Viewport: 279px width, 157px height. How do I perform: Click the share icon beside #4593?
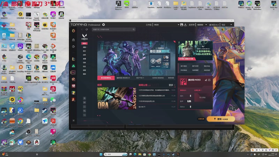209,80
